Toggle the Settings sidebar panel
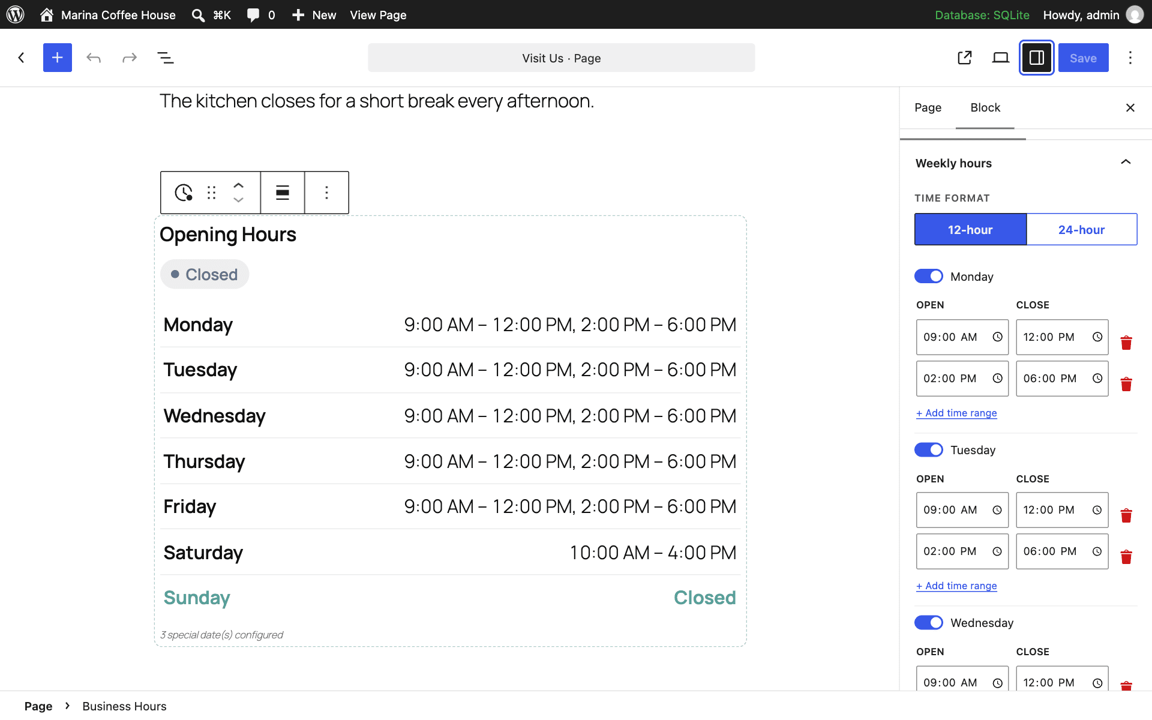The height and width of the screenshot is (720, 1152). [x=1037, y=58]
